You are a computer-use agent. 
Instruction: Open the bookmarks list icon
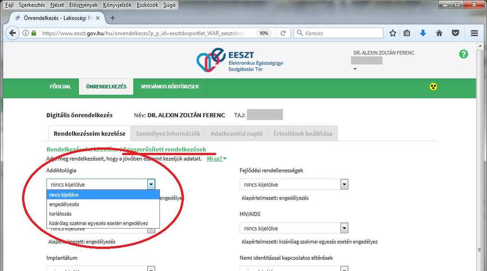407,33
